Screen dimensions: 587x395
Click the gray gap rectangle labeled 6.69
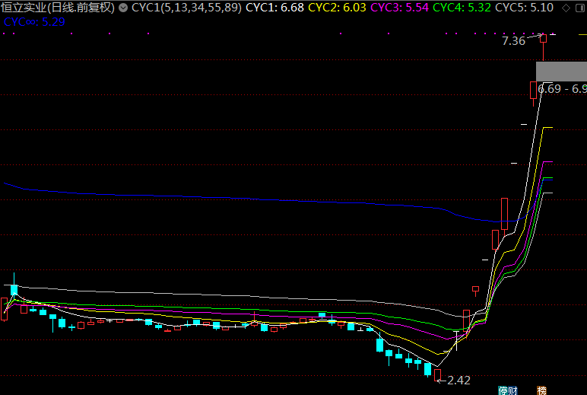coord(561,72)
